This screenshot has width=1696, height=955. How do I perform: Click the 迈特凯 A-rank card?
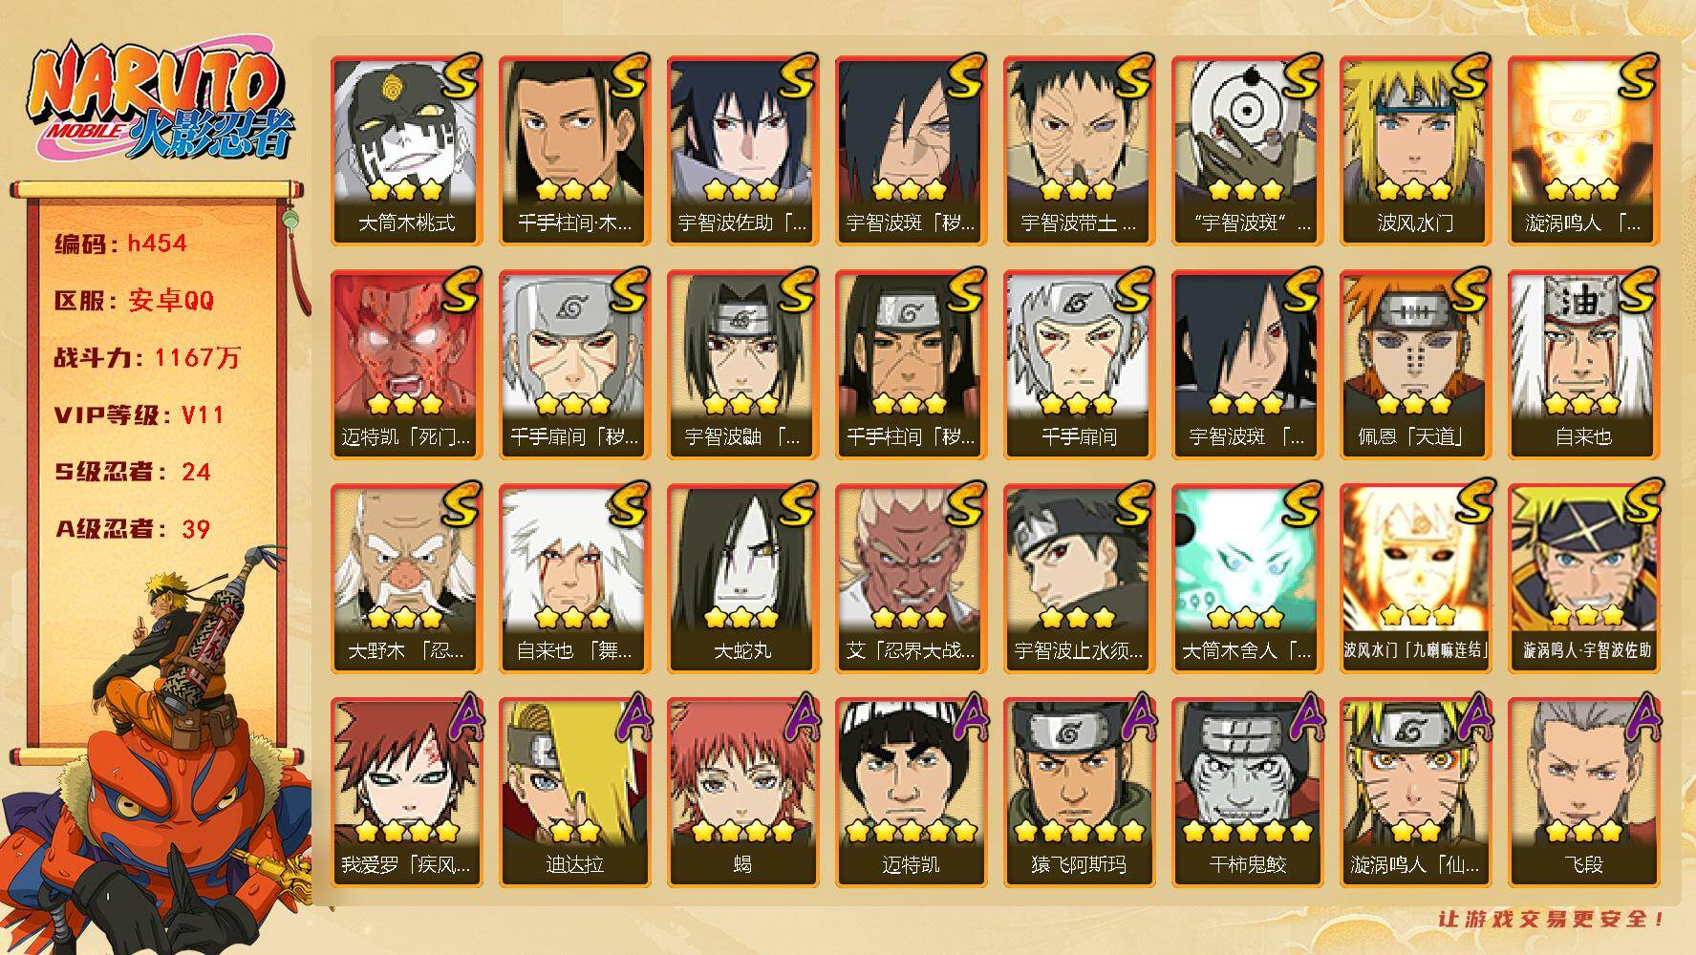point(911,793)
